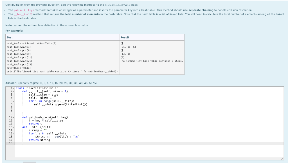Select the 'hash_table = LinkedListHashTable(5)' test line
The image size is (288, 163).
coord(31,43)
